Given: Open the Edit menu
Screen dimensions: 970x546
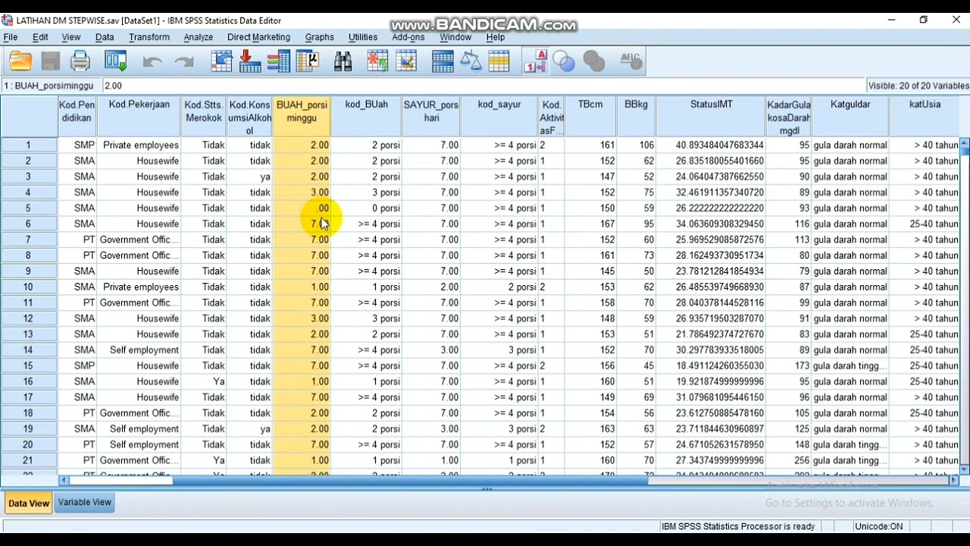Looking at the screenshot, I should pyautogui.click(x=41, y=37).
